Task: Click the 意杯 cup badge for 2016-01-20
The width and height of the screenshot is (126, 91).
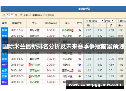Action: [x=4, y=65]
